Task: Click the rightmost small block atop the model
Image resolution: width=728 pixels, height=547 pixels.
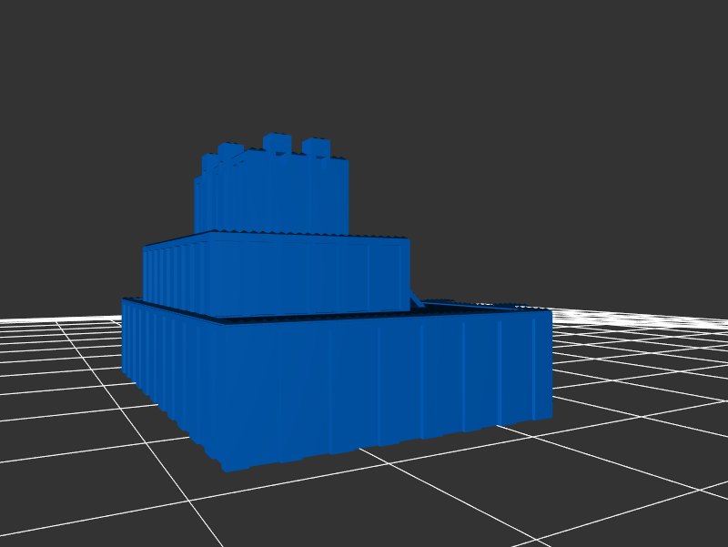Action: (316, 147)
